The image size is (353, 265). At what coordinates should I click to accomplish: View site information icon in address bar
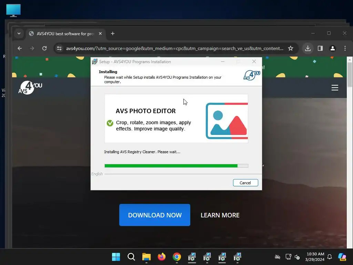point(59,48)
